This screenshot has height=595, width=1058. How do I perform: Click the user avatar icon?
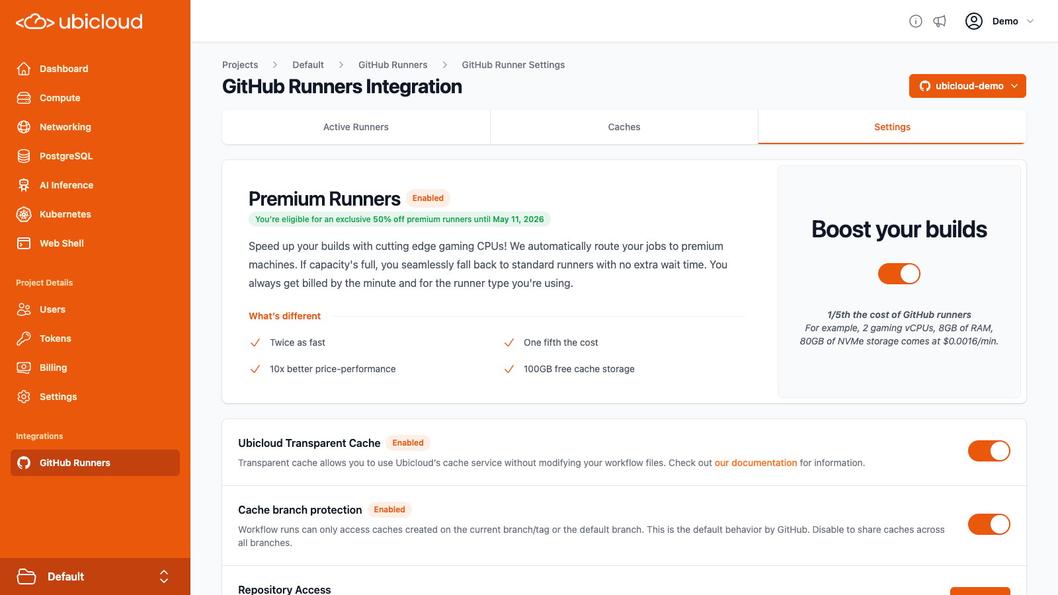pyautogui.click(x=974, y=21)
